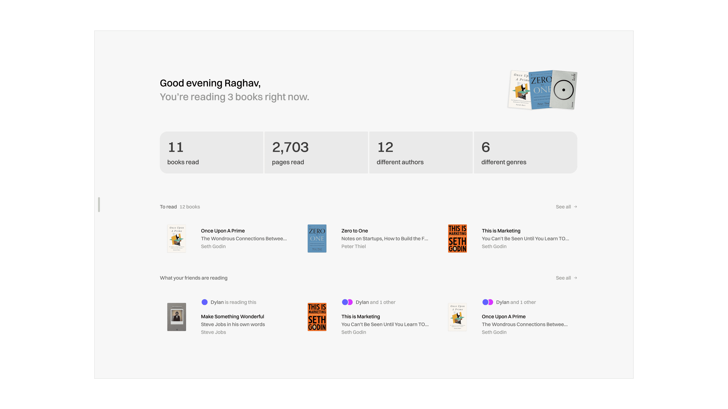Image resolution: width=728 pixels, height=409 pixels.
Task: Open Once Upon A Prime cover in To read
Action: [177, 239]
